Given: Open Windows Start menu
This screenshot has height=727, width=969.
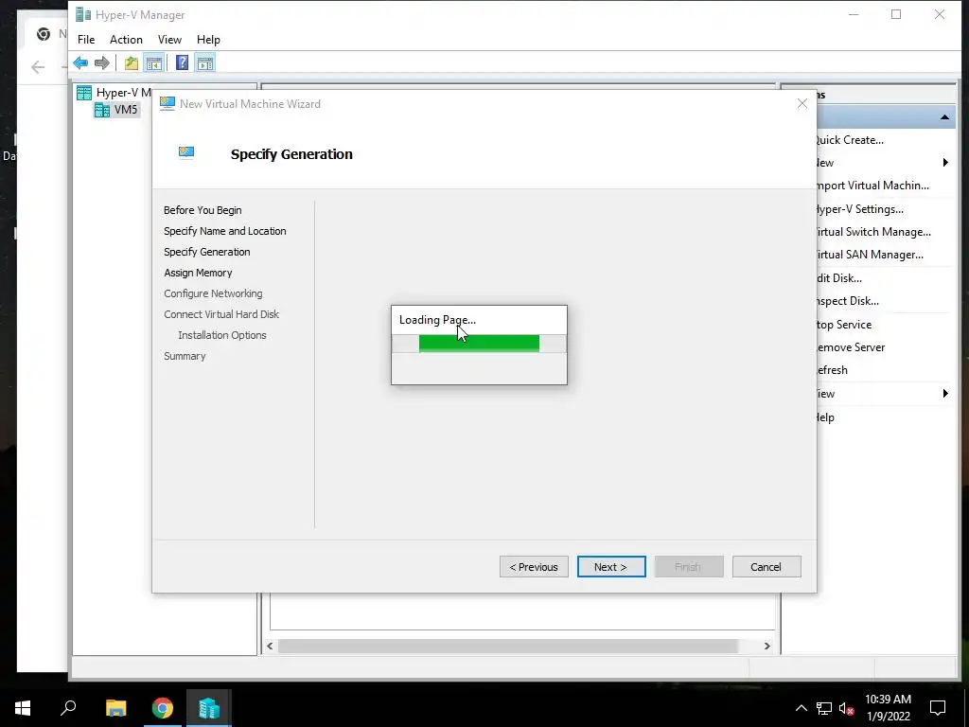Looking at the screenshot, I should pos(23,708).
